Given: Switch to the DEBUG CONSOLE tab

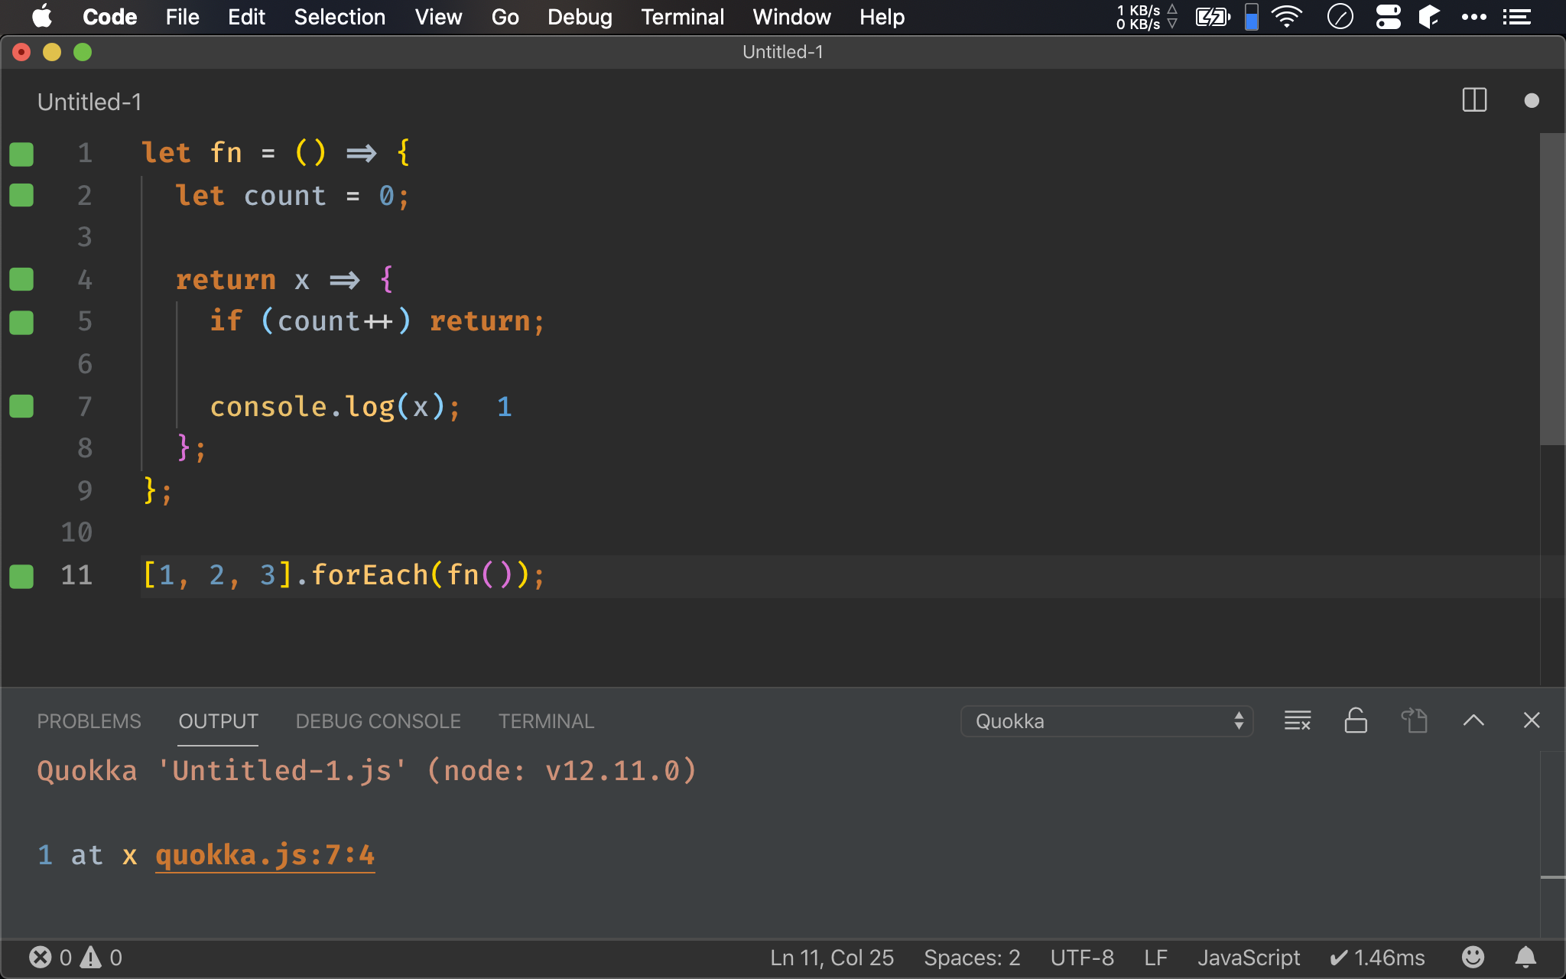Looking at the screenshot, I should [x=378, y=721].
